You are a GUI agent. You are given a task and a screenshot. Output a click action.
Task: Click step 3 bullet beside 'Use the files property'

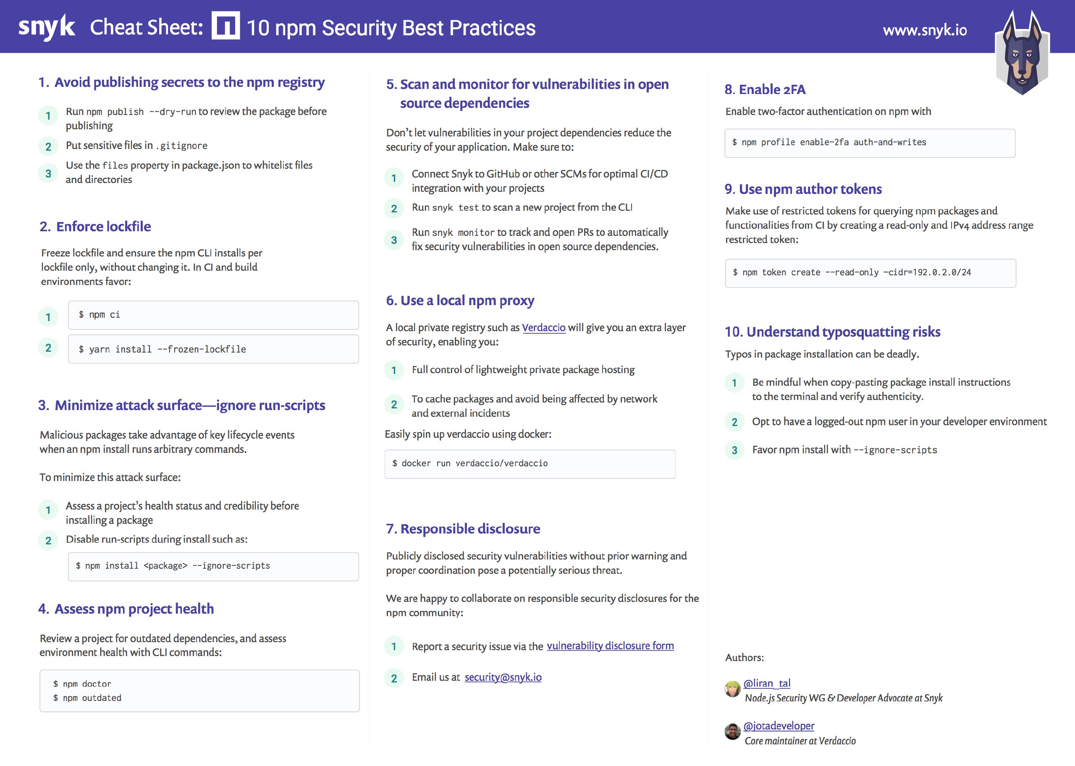[x=48, y=173]
